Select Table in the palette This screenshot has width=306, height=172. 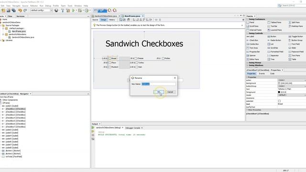coord(292,59)
